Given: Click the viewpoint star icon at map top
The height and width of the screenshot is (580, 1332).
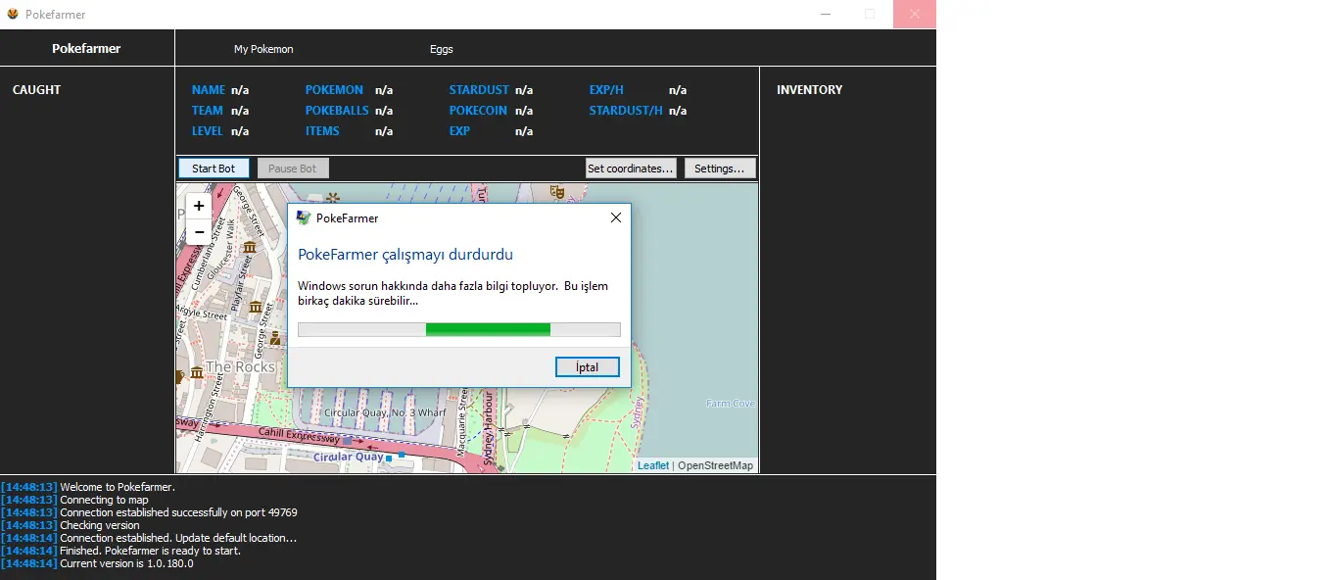Looking at the screenshot, I should [333, 198].
